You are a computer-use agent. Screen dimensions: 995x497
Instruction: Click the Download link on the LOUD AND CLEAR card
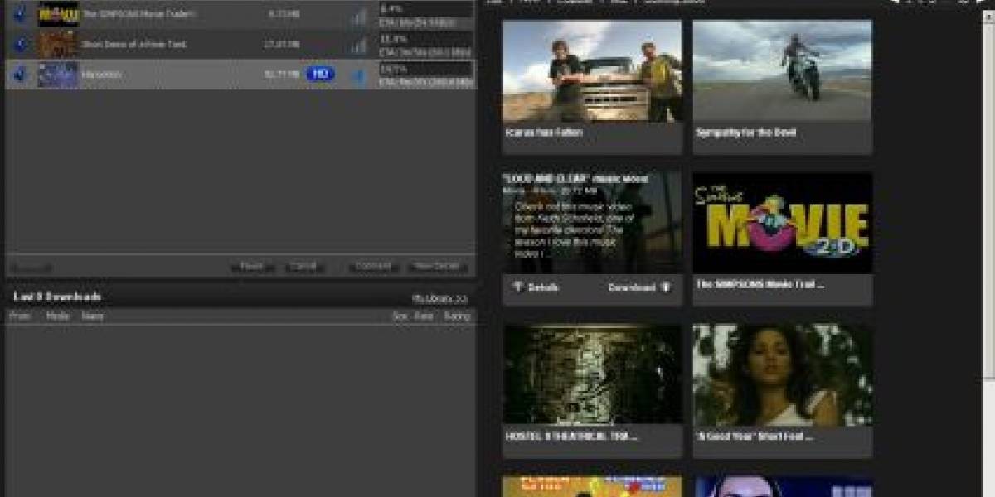(632, 287)
